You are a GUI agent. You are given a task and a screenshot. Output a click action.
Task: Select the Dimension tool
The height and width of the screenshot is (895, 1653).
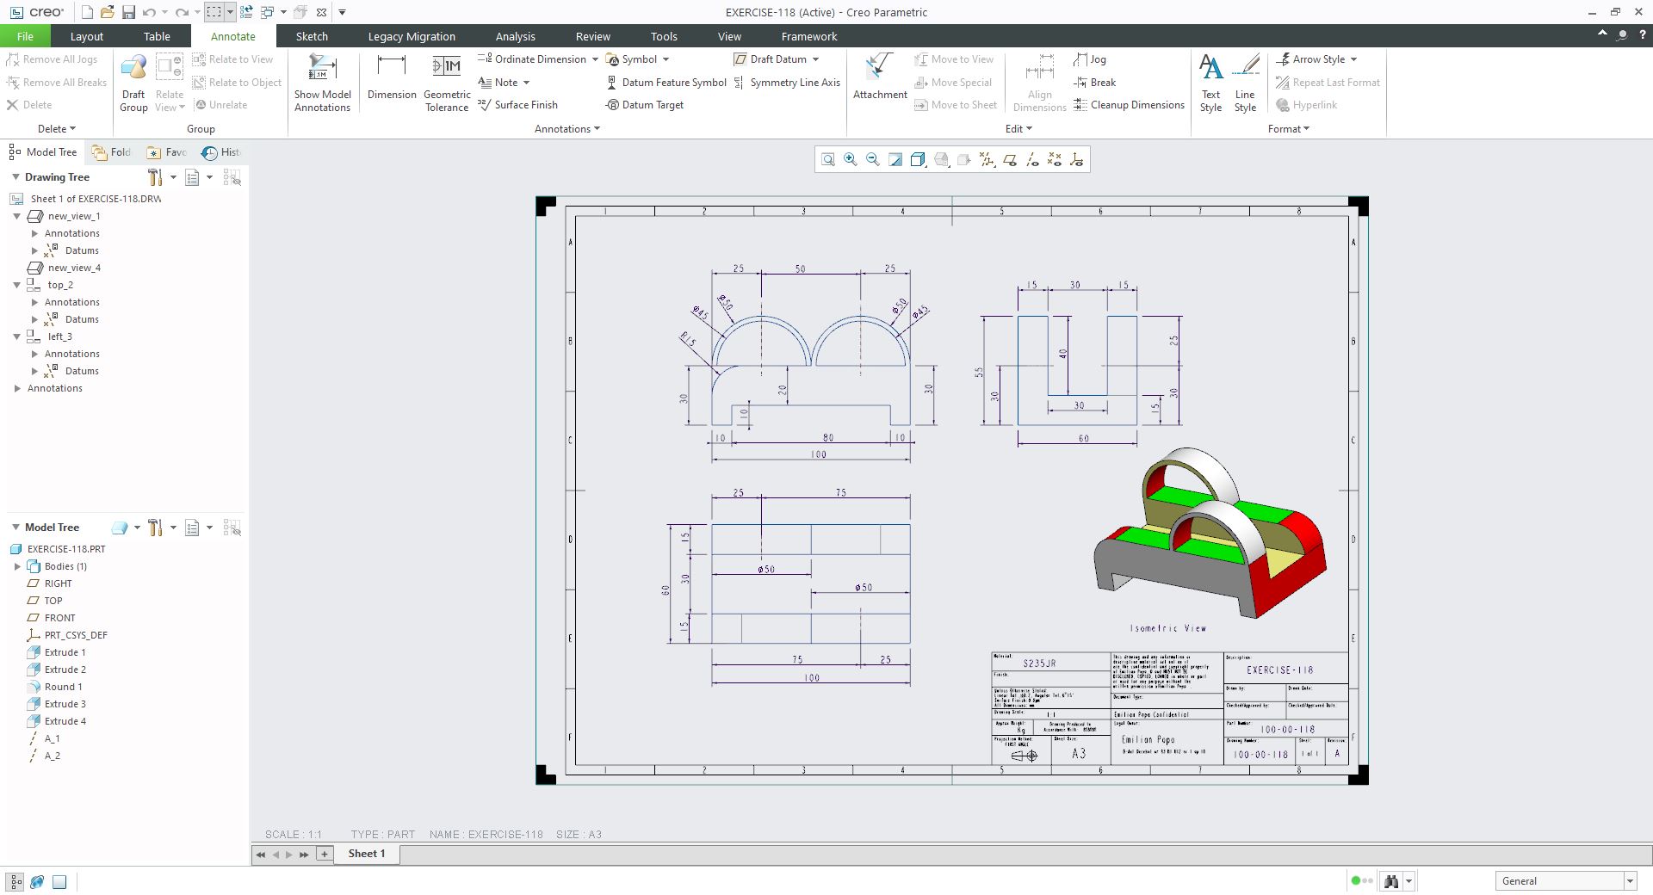[x=392, y=77]
